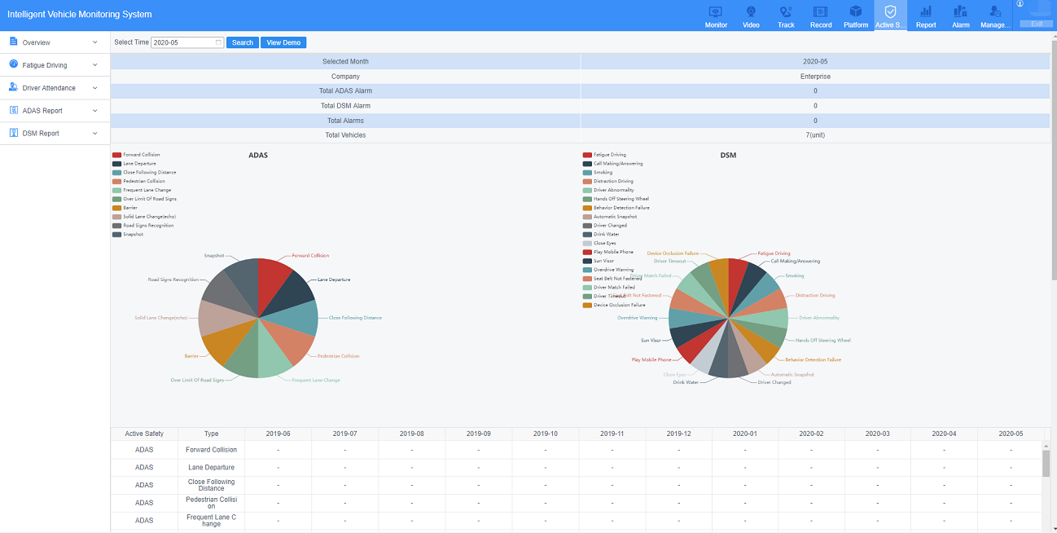Click the Overdrive Warning slice of DSM pie
Viewport: 1057px width, 533px height.
click(x=686, y=318)
